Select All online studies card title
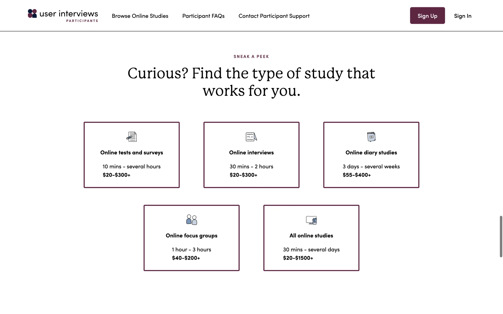 311,235
